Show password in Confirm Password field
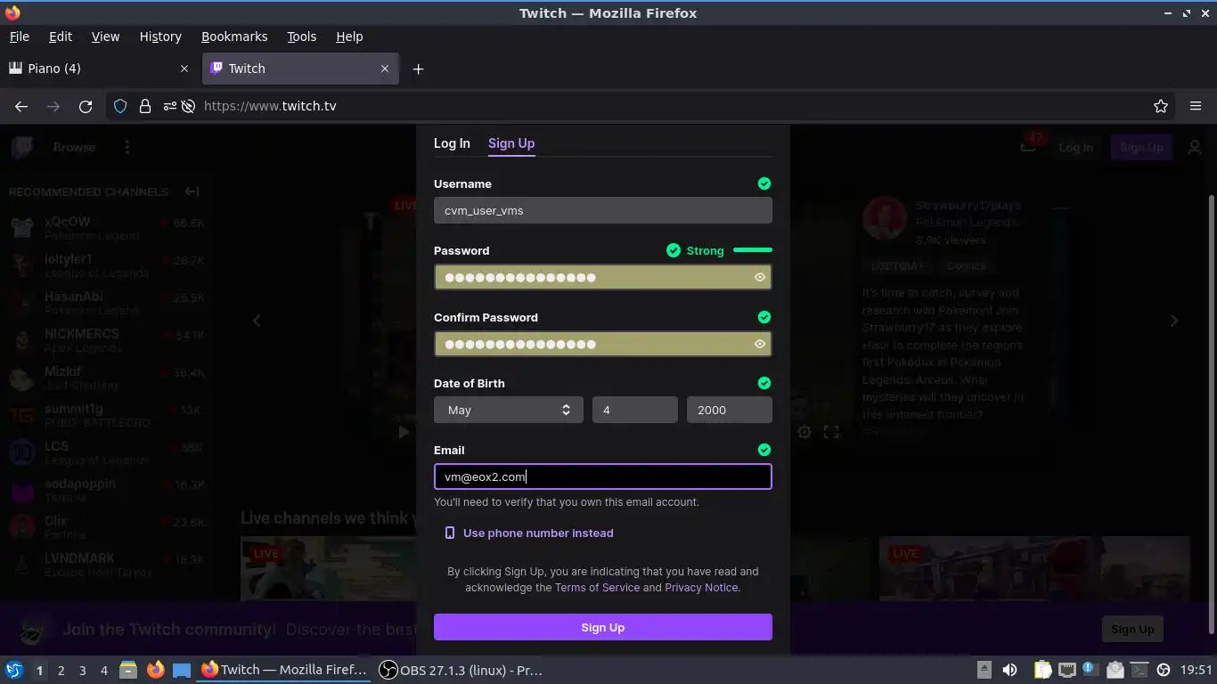This screenshot has height=684, width=1217. click(x=760, y=344)
